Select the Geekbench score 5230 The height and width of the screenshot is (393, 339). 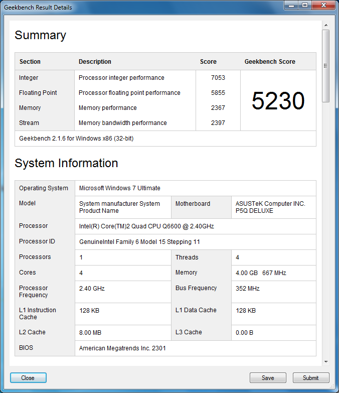278,101
